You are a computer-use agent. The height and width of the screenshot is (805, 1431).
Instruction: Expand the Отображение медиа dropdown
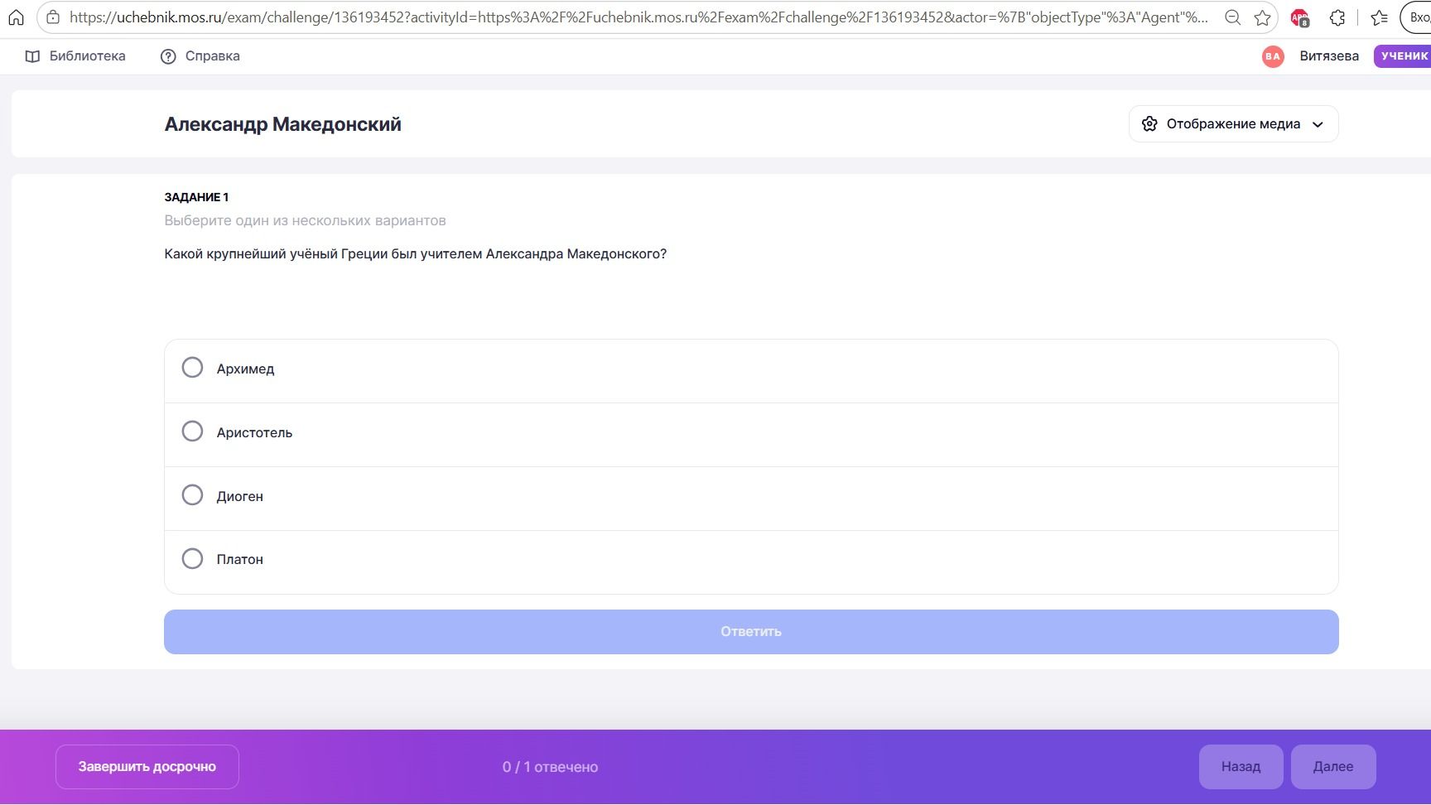[1233, 124]
